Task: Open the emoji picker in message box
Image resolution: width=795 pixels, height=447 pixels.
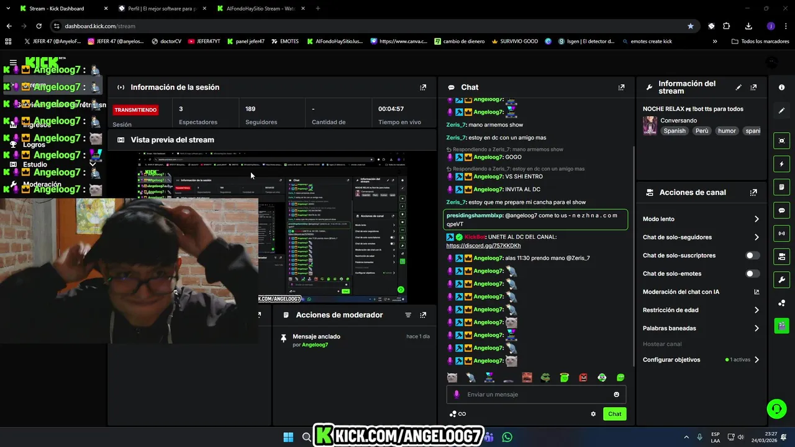Action: [616, 394]
